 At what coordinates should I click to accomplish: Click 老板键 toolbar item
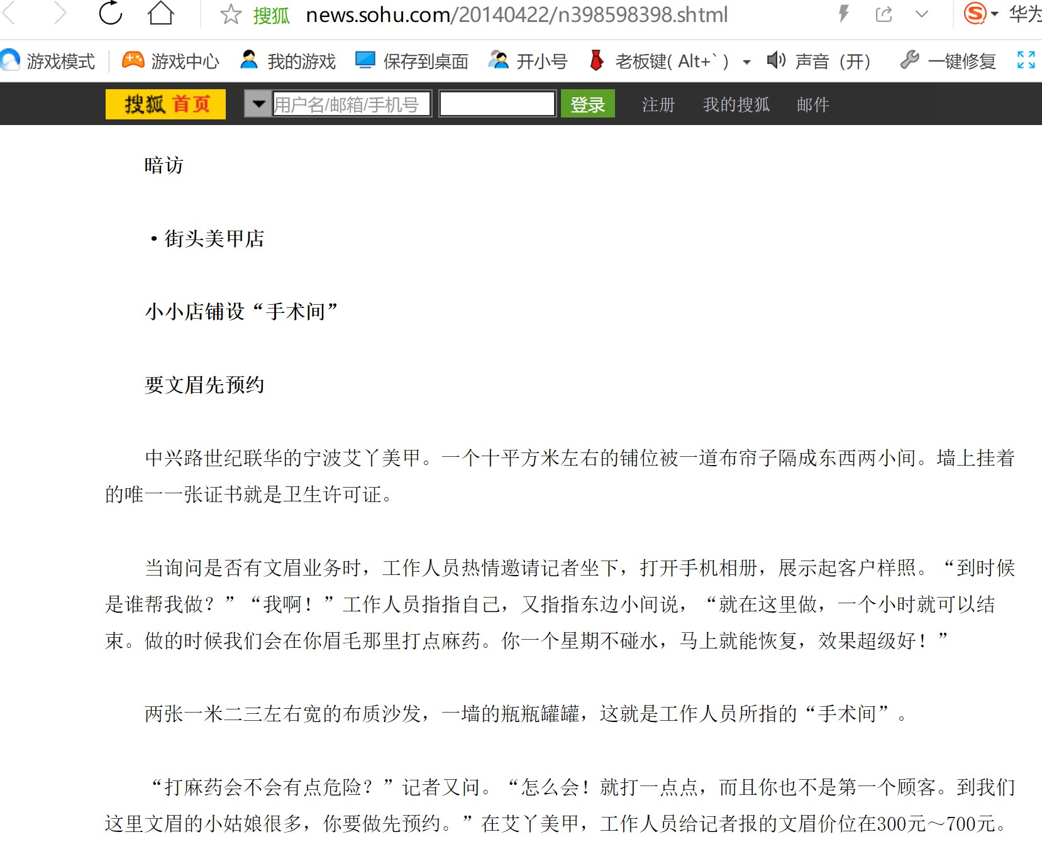659,61
